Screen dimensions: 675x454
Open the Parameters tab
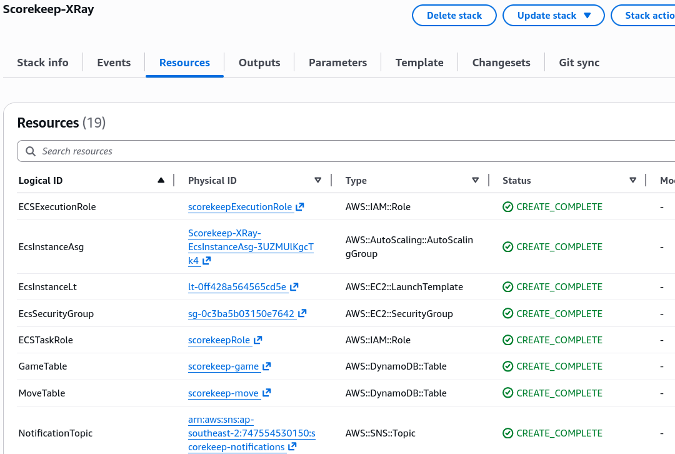[338, 63]
